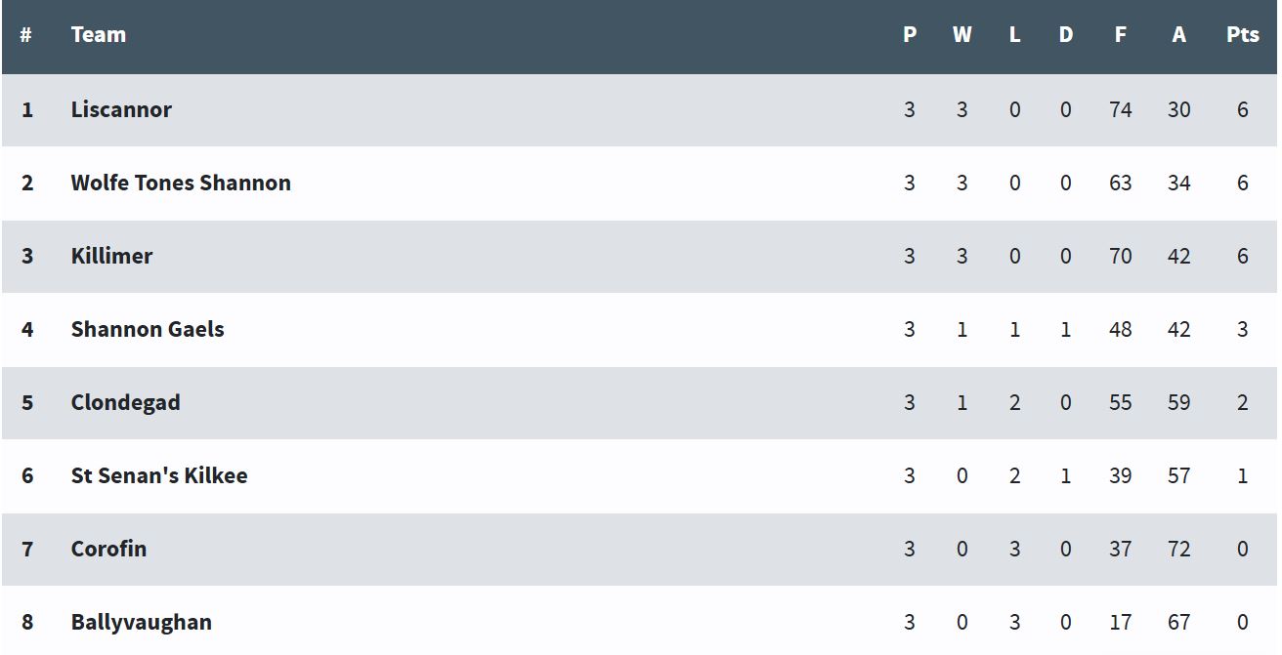Open the Corofin team entry
This screenshot has height=655, width=1282.
[108, 549]
